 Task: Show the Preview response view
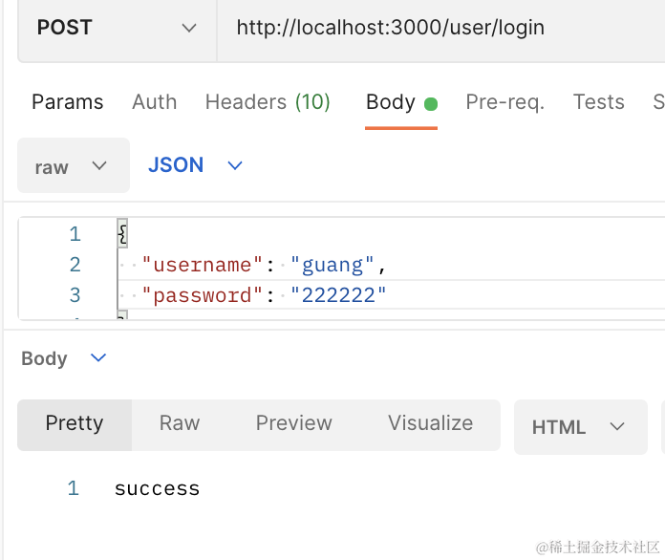click(x=293, y=423)
